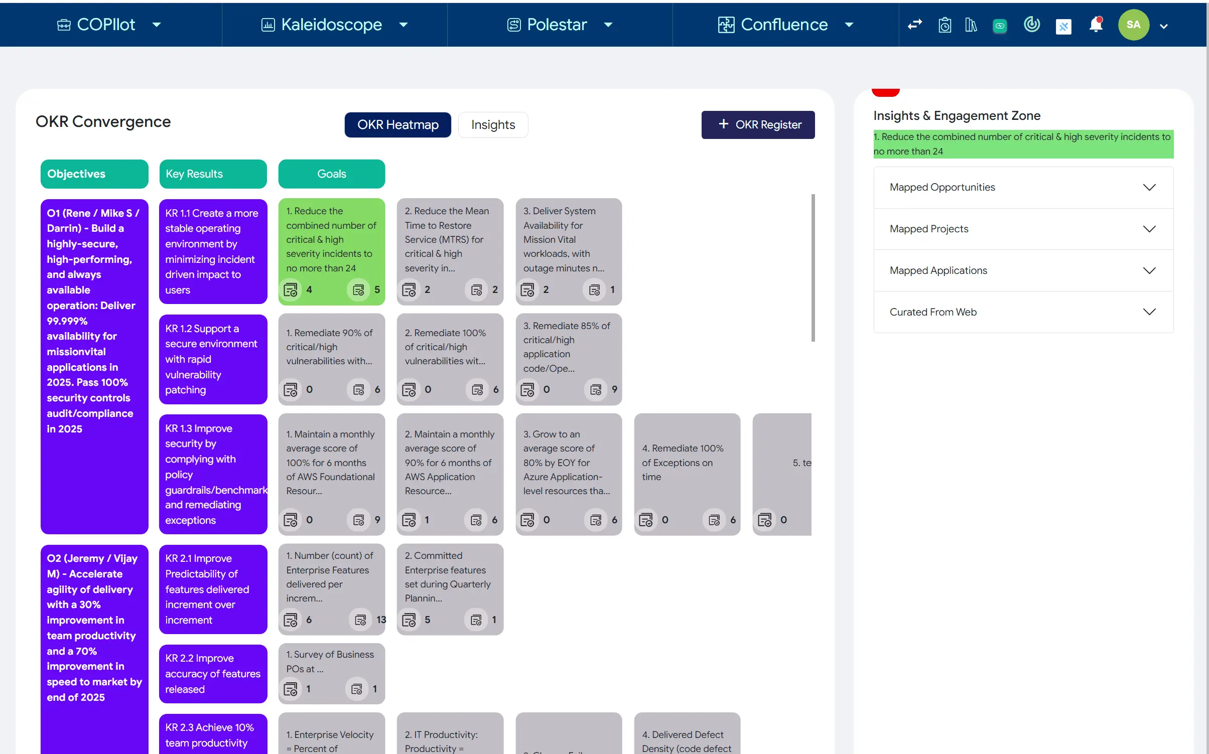Open the clipboard clock icon
This screenshot has height=754, width=1209.
tap(945, 25)
